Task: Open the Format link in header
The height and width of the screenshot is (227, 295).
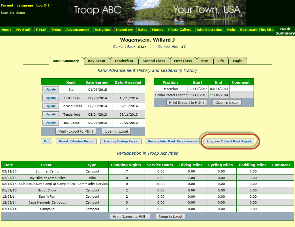Action: click(x=7, y=5)
